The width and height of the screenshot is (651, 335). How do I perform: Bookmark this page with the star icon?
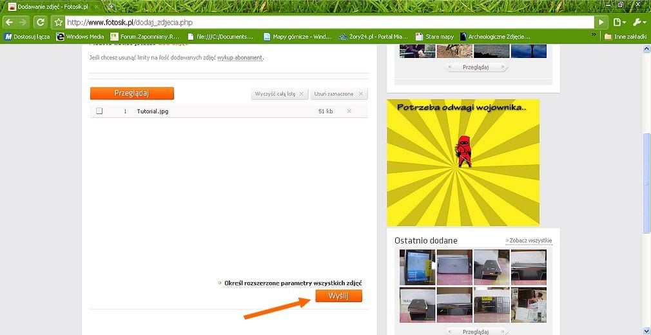[x=59, y=22]
